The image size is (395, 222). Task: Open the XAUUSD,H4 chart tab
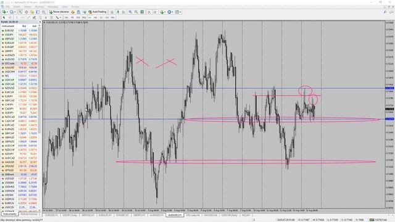click(210, 215)
